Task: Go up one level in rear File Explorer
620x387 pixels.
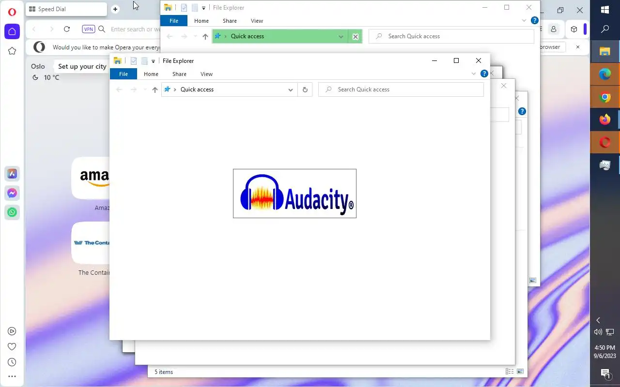Action: pyautogui.click(x=205, y=36)
